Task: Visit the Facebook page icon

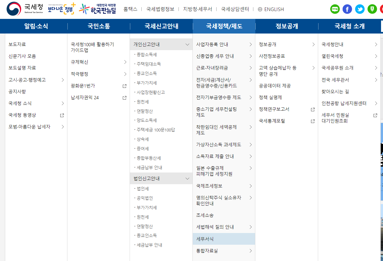Action: [347, 9]
